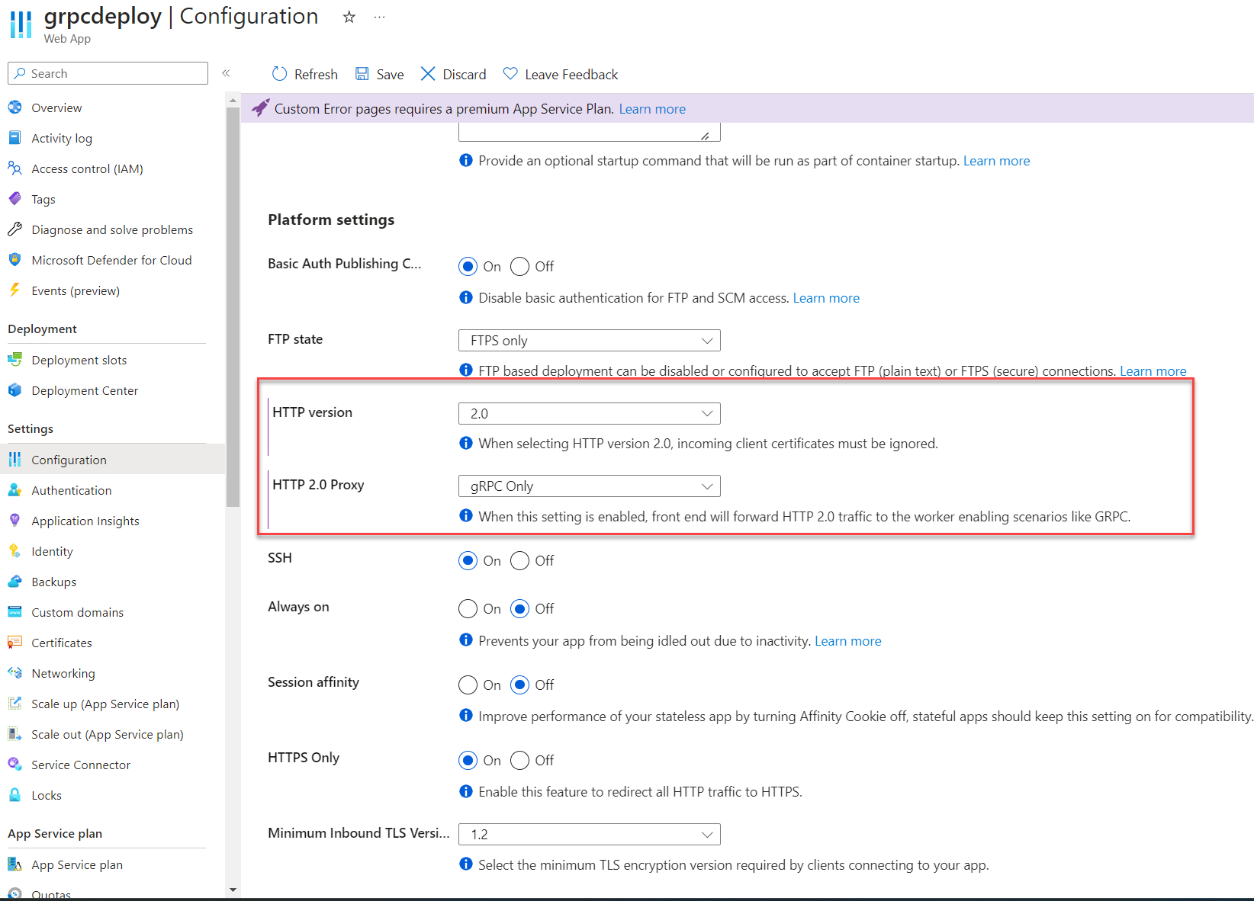Click the Discard X icon

pos(428,74)
